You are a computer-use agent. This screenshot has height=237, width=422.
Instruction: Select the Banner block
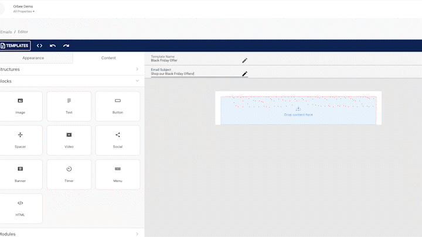point(21,174)
